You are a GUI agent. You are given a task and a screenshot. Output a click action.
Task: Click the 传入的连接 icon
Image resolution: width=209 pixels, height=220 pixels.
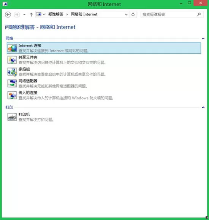[x=12, y=95]
